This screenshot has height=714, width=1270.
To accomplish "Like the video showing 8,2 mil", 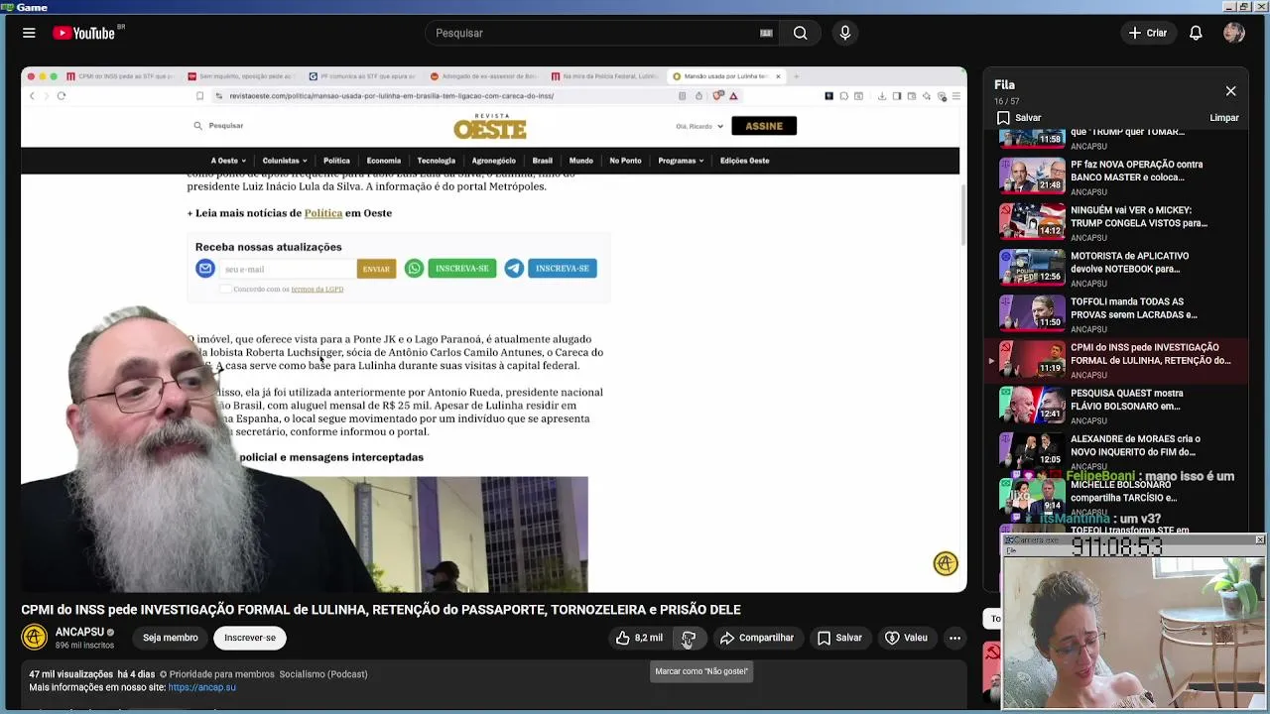I will click(638, 638).
